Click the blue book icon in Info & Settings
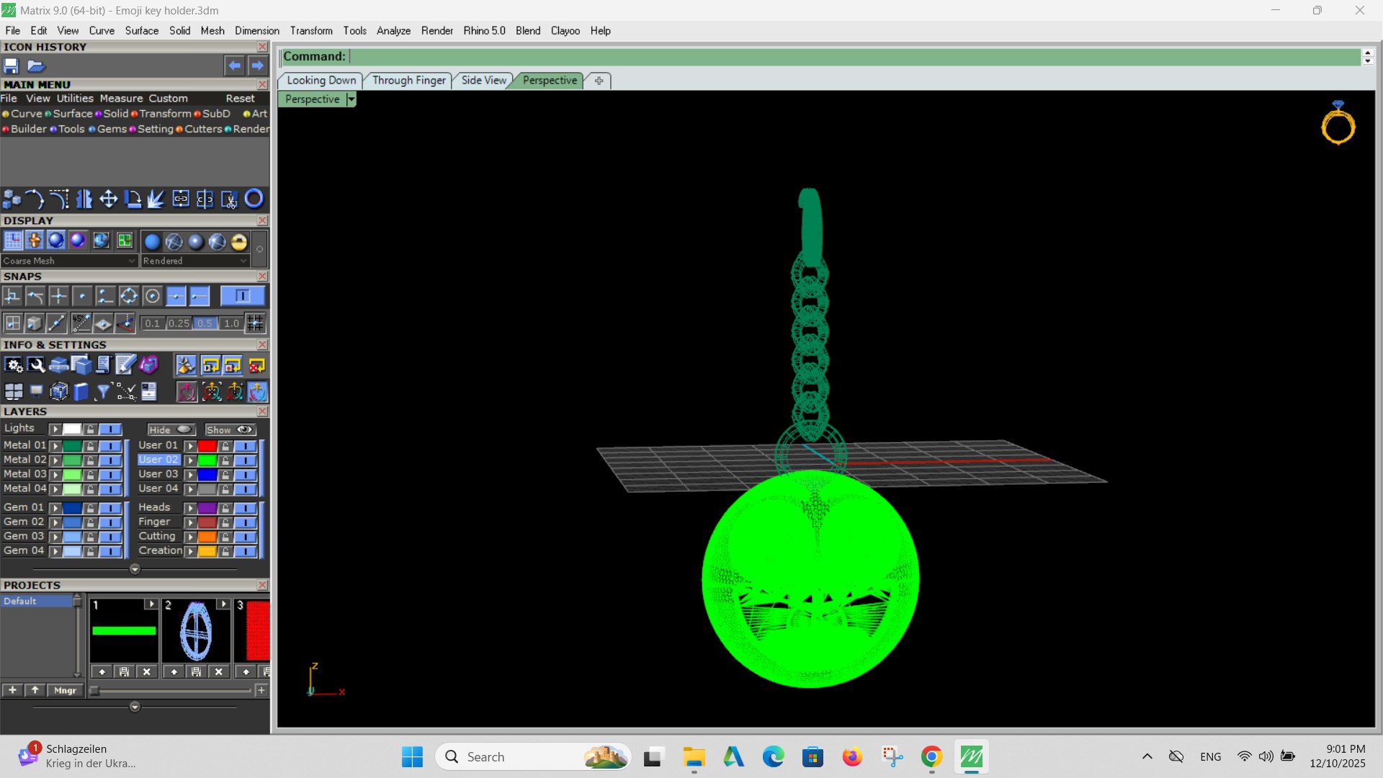The image size is (1383, 778). (x=81, y=391)
